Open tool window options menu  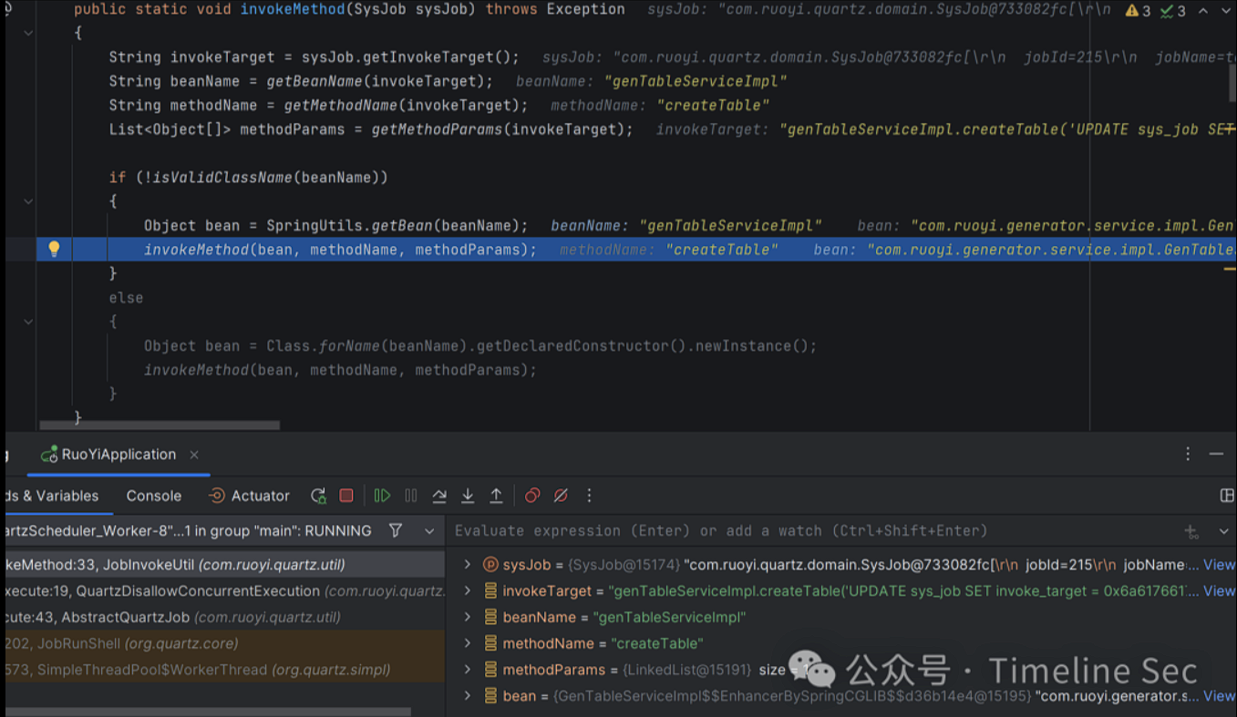pyautogui.click(x=1188, y=454)
